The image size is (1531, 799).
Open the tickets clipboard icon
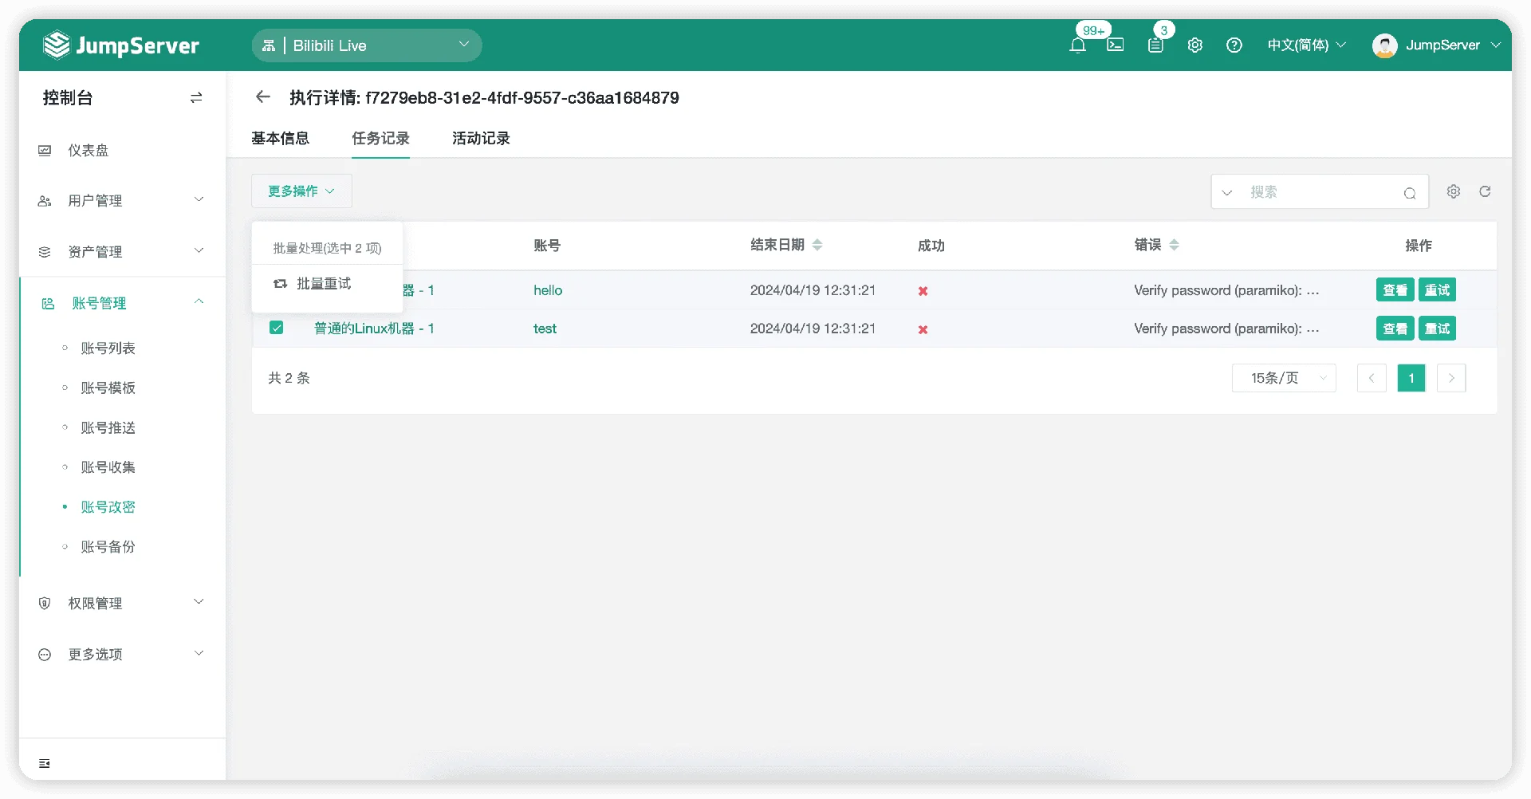point(1155,45)
